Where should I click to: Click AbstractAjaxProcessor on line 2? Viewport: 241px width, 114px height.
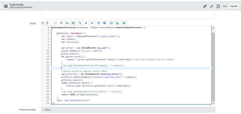(129, 27)
